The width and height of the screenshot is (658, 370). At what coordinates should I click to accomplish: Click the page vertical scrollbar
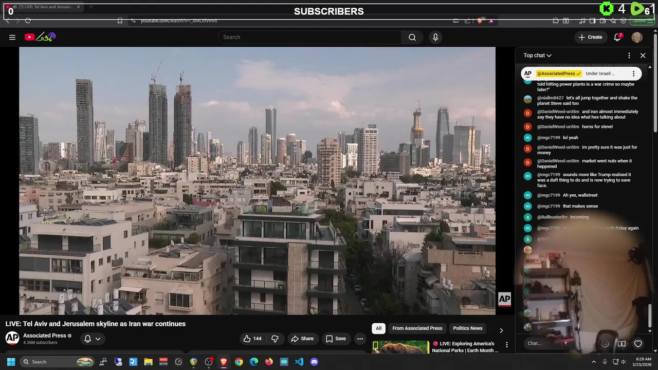[x=655, y=82]
